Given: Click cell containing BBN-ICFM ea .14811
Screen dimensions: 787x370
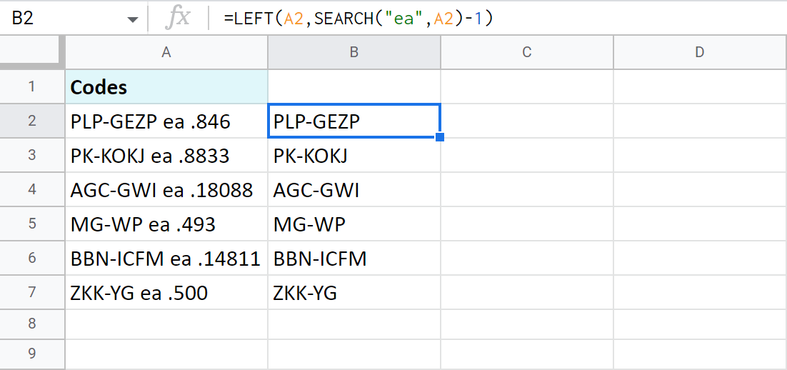Looking at the screenshot, I should (166, 259).
